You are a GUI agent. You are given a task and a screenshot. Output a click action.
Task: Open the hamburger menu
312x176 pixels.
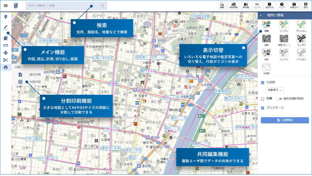coord(6,5)
